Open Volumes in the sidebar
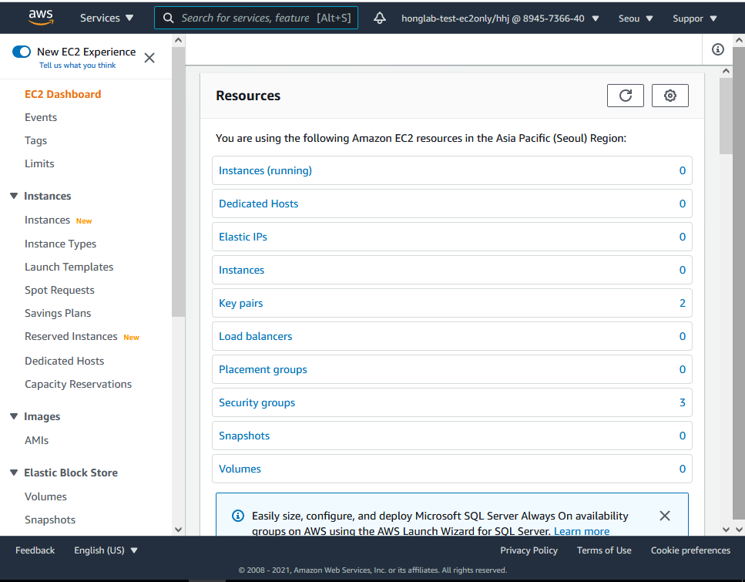The height and width of the screenshot is (582, 745). click(x=45, y=496)
